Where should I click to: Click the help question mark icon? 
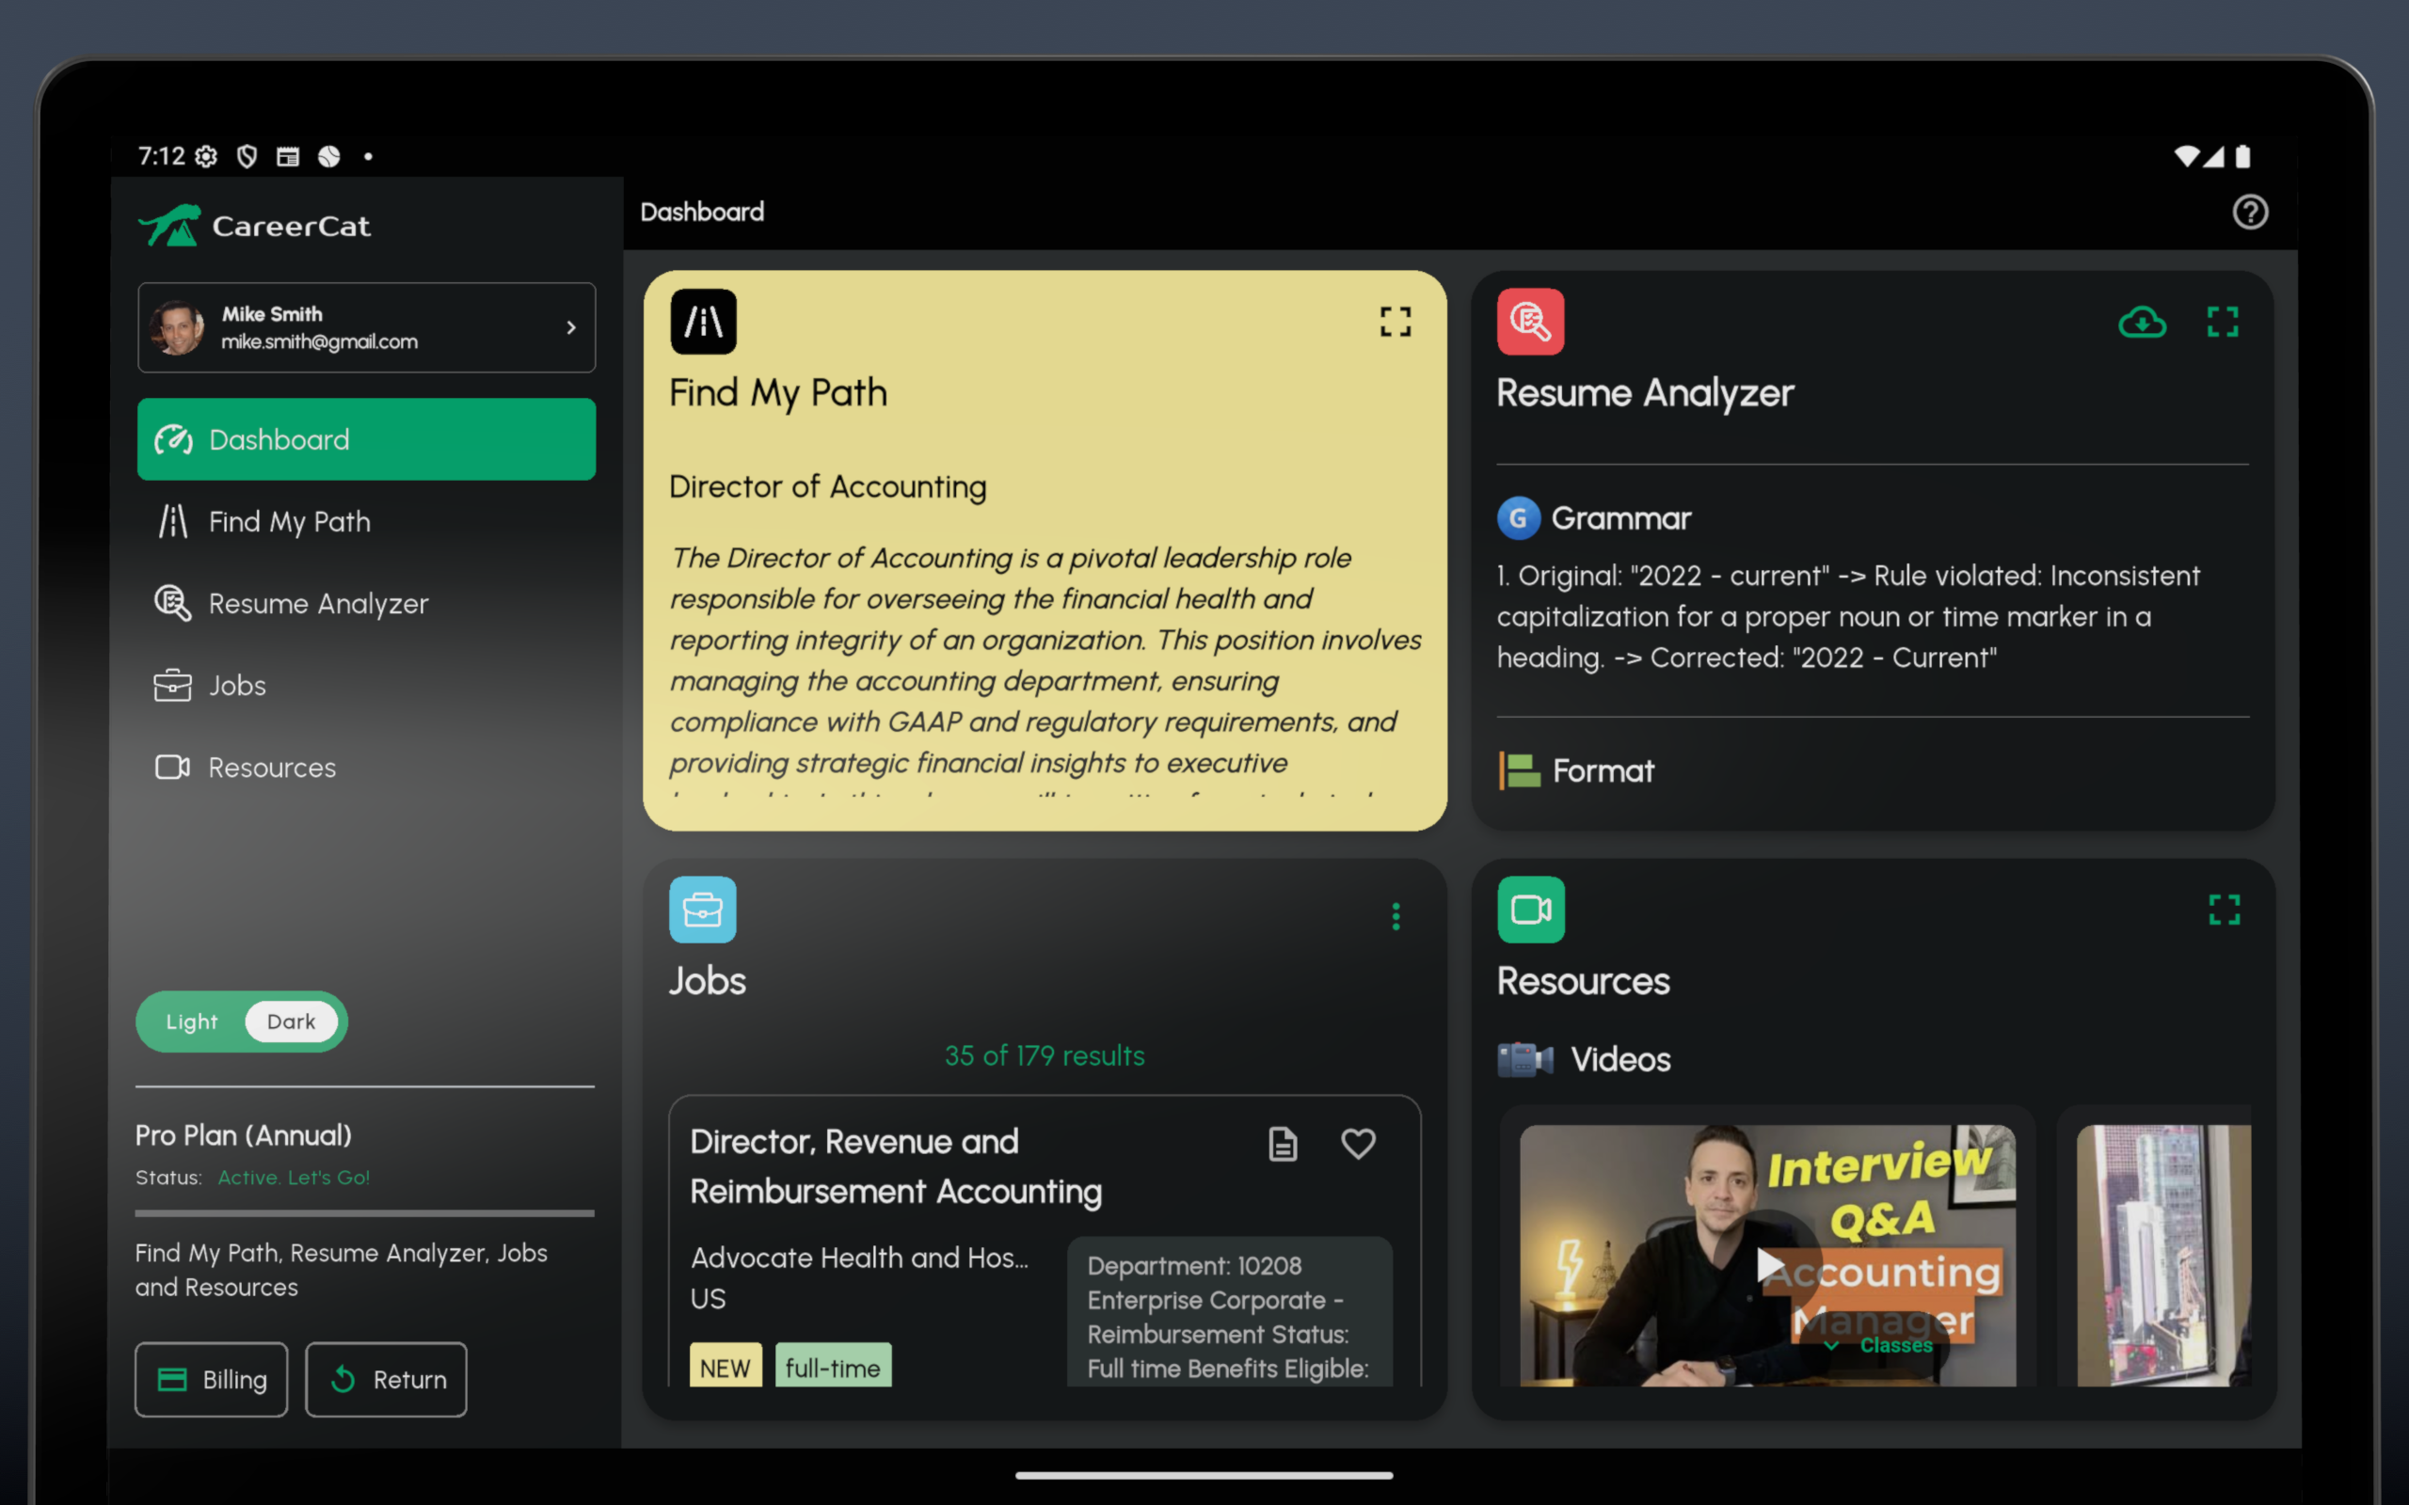(x=2249, y=212)
